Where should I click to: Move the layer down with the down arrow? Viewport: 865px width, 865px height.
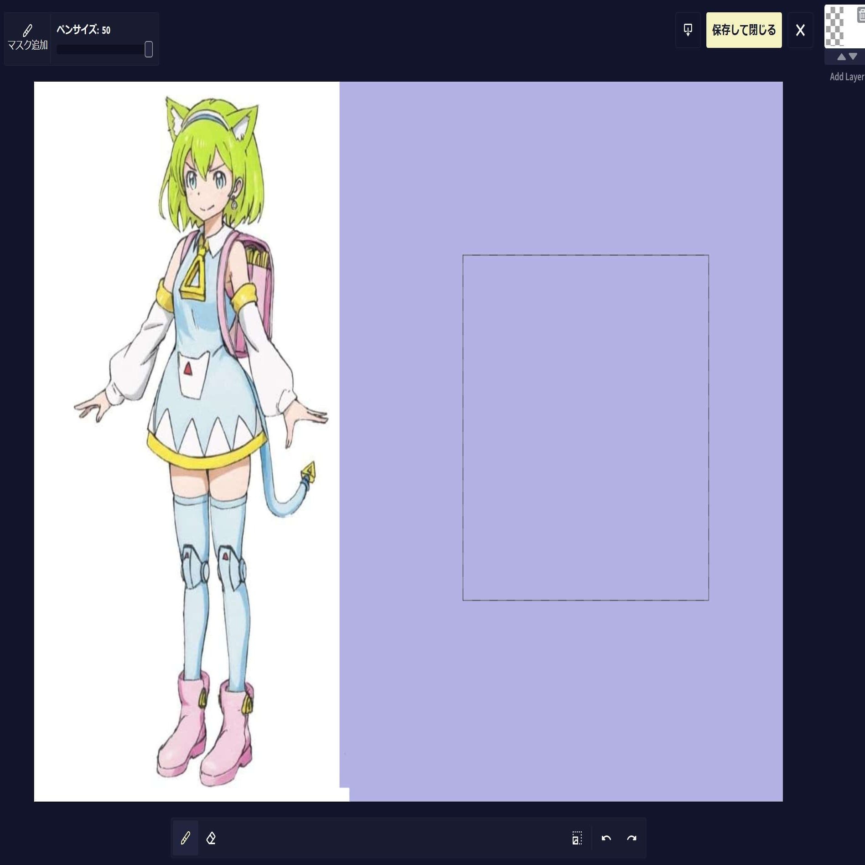[853, 57]
